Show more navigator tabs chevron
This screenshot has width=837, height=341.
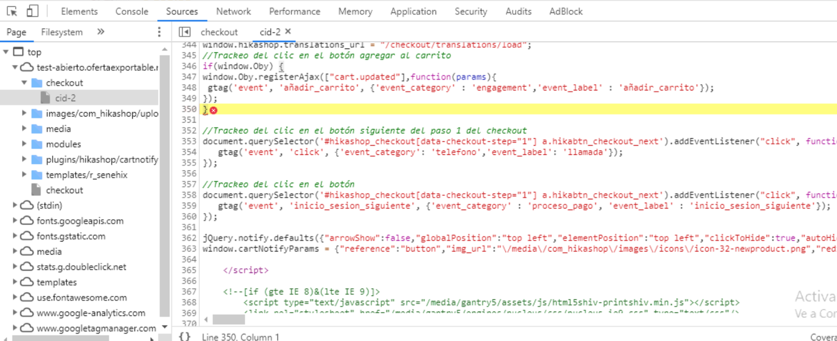101,31
